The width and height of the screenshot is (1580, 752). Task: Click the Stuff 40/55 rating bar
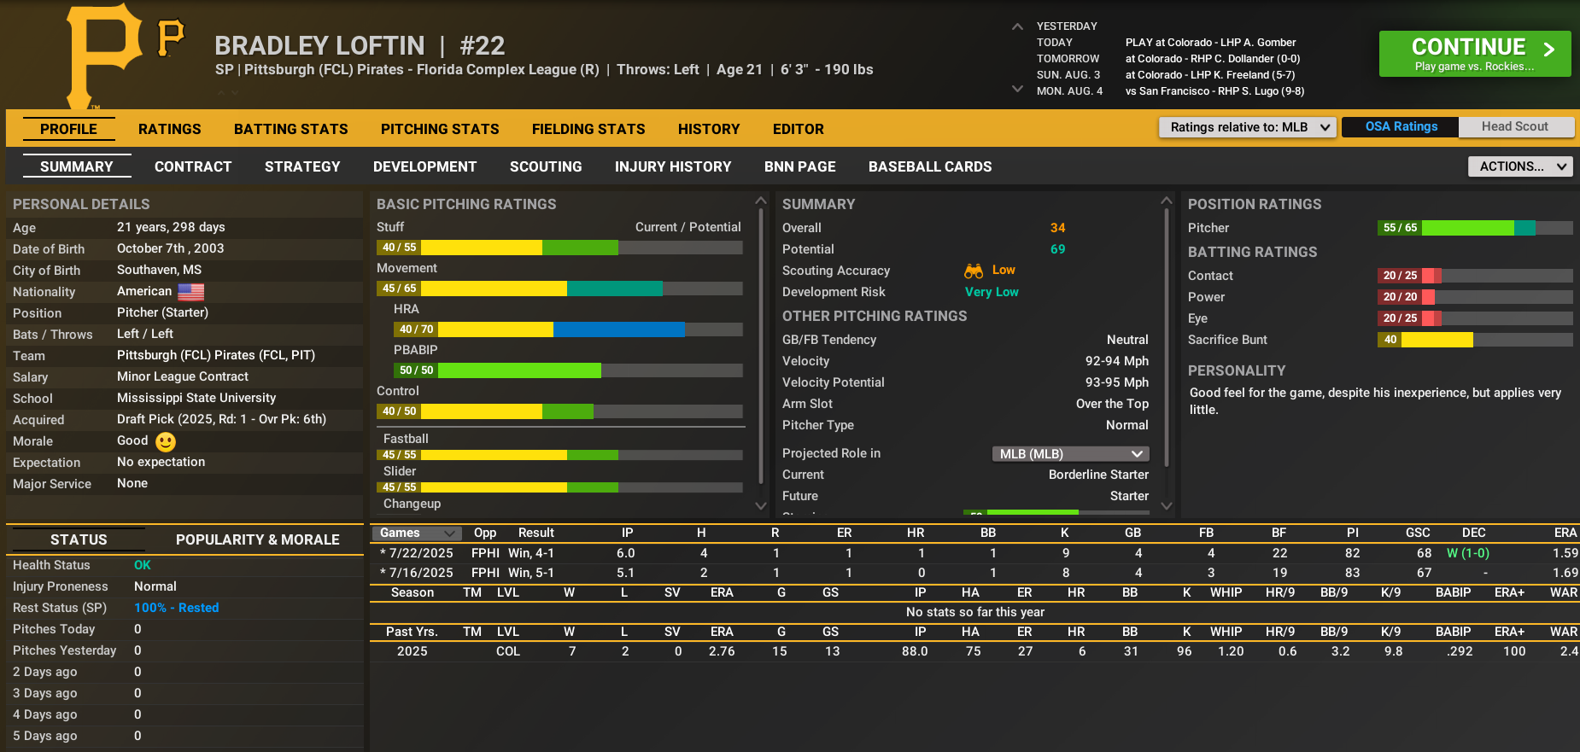pyautogui.click(x=559, y=248)
